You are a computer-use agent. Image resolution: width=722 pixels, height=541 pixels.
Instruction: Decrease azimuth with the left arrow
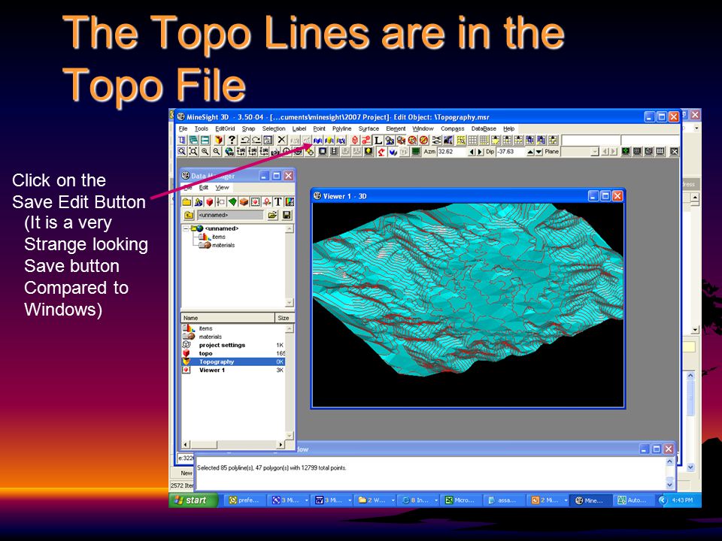point(472,151)
